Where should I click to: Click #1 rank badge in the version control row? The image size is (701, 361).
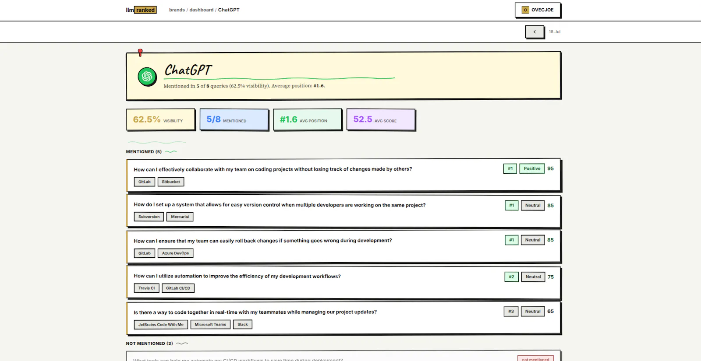click(x=511, y=205)
